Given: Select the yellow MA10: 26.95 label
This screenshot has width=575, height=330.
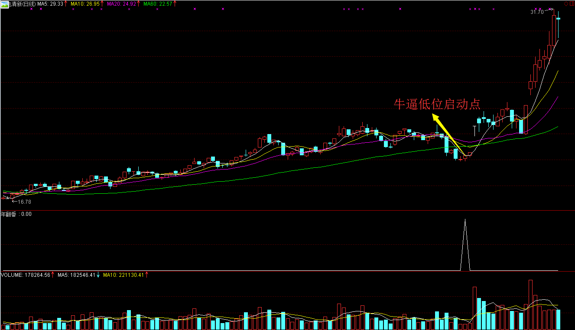Looking at the screenshot, I should pos(85,3).
